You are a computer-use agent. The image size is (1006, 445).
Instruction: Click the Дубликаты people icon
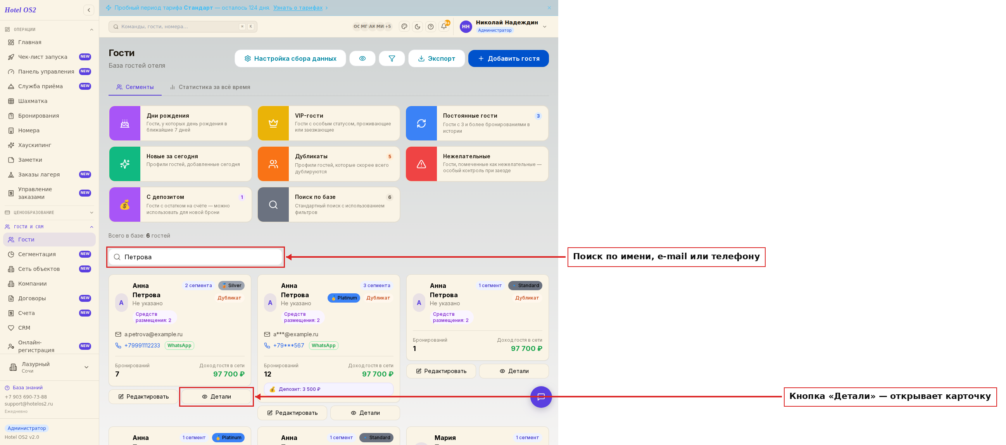(x=273, y=164)
